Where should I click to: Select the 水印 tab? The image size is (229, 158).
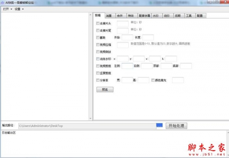157,16
